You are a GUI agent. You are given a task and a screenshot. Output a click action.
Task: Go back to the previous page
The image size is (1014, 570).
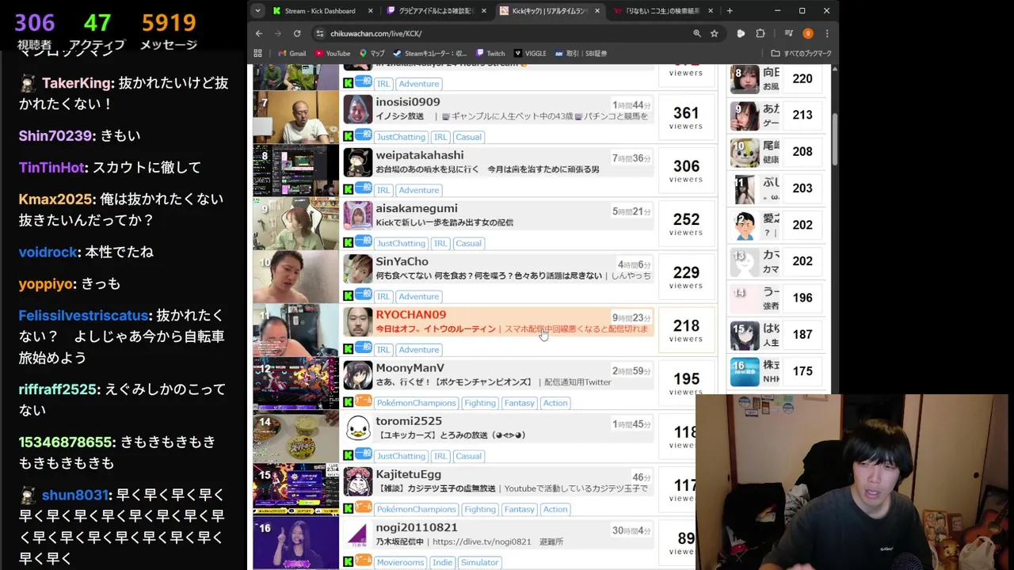[259, 33]
